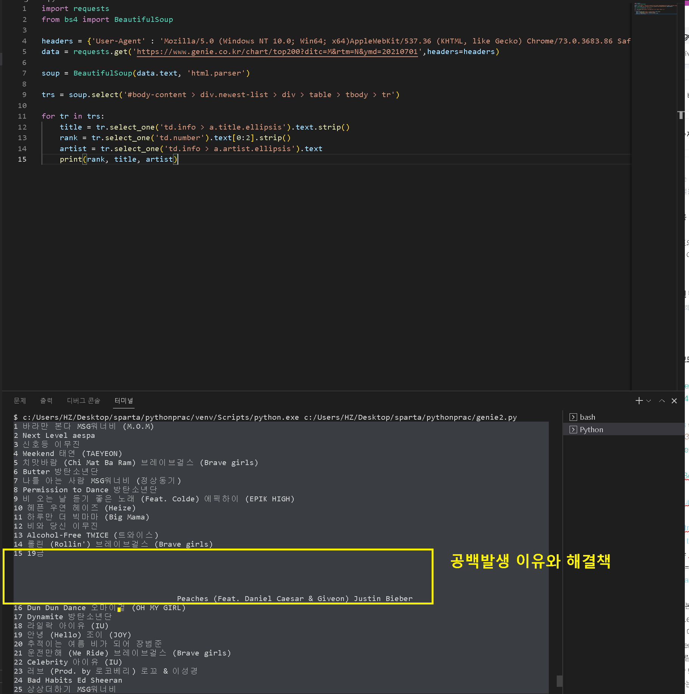Select the 터미널 tab
The height and width of the screenshot is (694, 689).
124,400
